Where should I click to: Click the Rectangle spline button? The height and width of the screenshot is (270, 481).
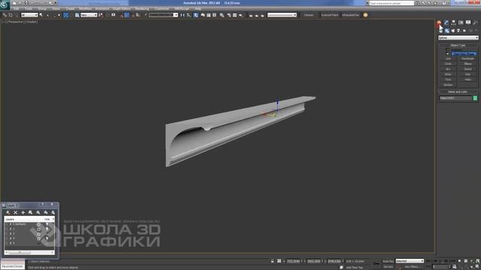click(x=467, y=58)
